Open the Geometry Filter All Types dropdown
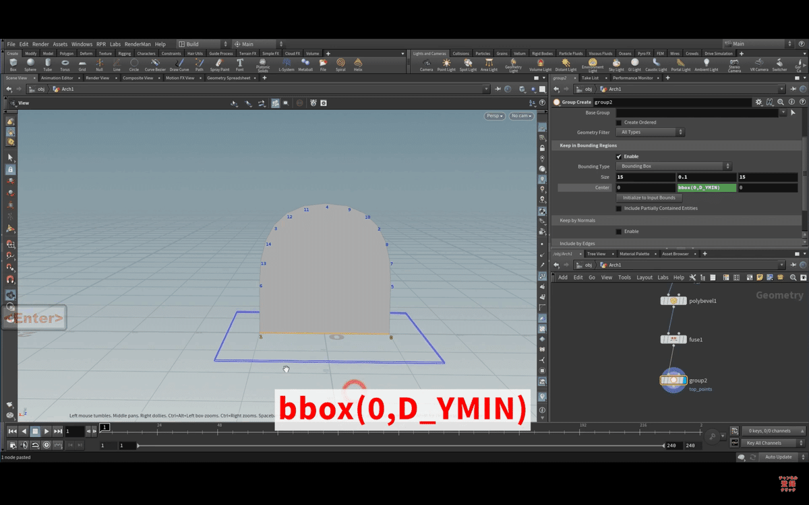809x505 pixels. click(651, 133)
